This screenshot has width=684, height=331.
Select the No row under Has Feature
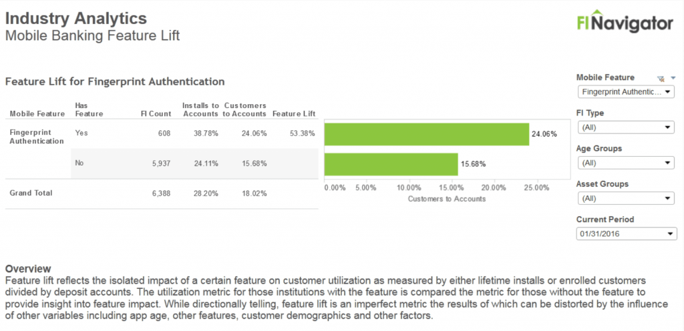81,163
